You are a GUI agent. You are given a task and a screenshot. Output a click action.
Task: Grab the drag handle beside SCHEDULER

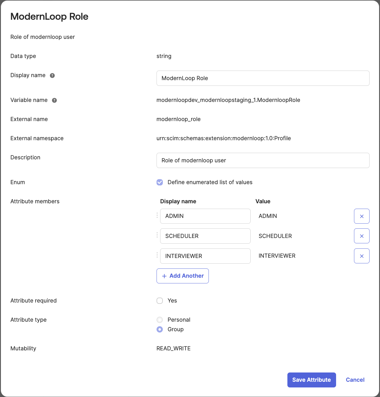point(157,235)
